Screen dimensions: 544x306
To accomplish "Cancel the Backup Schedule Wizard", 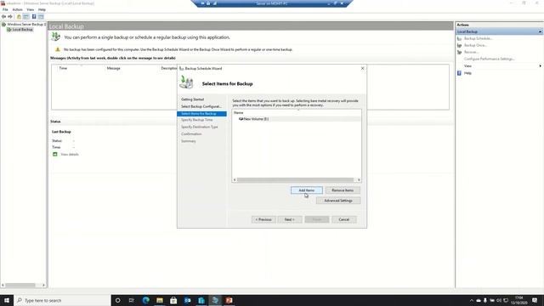I will [x=343, y=219].
